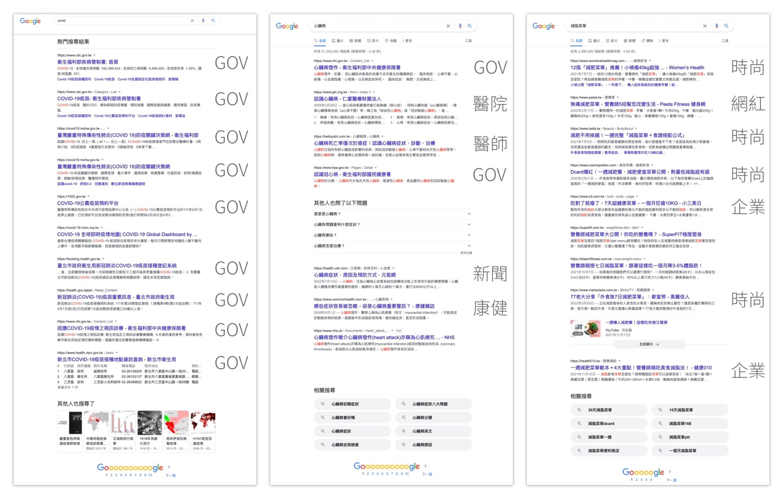Viewport: 783px width, 499px height.
Task: Select related search "減脂菜單168"
Action: coord(679,423)
